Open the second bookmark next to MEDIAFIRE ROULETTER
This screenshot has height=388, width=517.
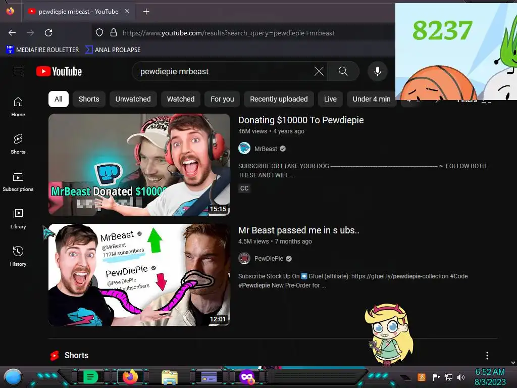(x=113, y=50)
